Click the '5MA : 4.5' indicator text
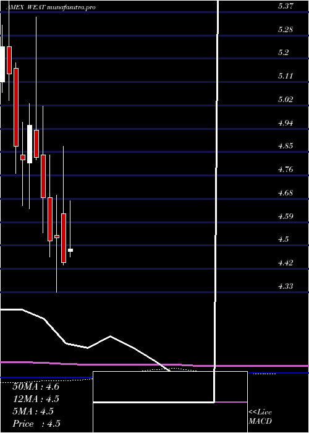 (x=33, y=411)
